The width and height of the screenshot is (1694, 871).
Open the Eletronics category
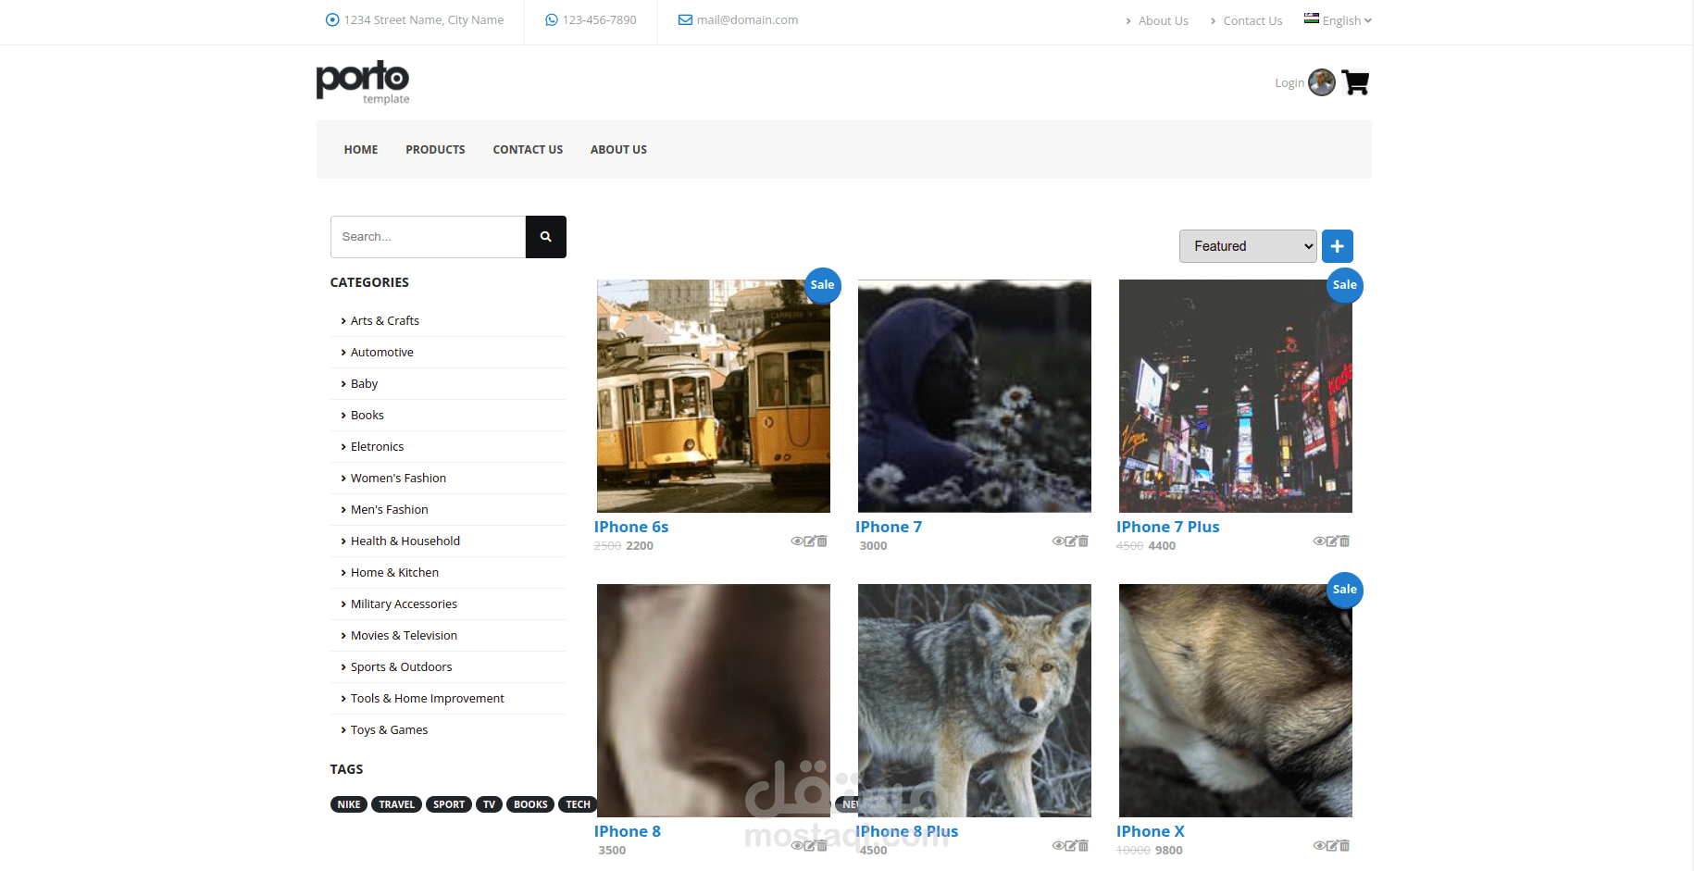(x=378, y=447)
